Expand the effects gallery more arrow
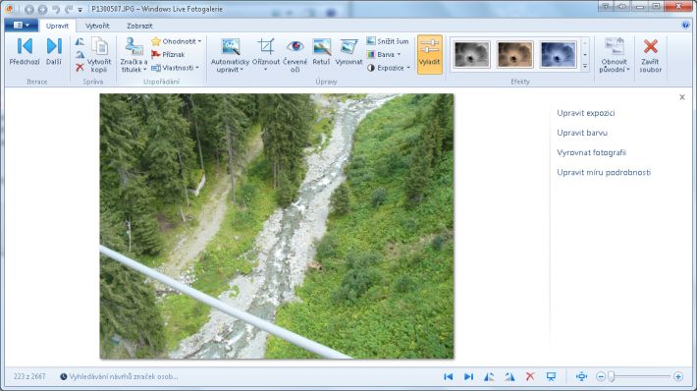Image resolution: width=697 pixels, height=391 pixels. pos(585,66)
